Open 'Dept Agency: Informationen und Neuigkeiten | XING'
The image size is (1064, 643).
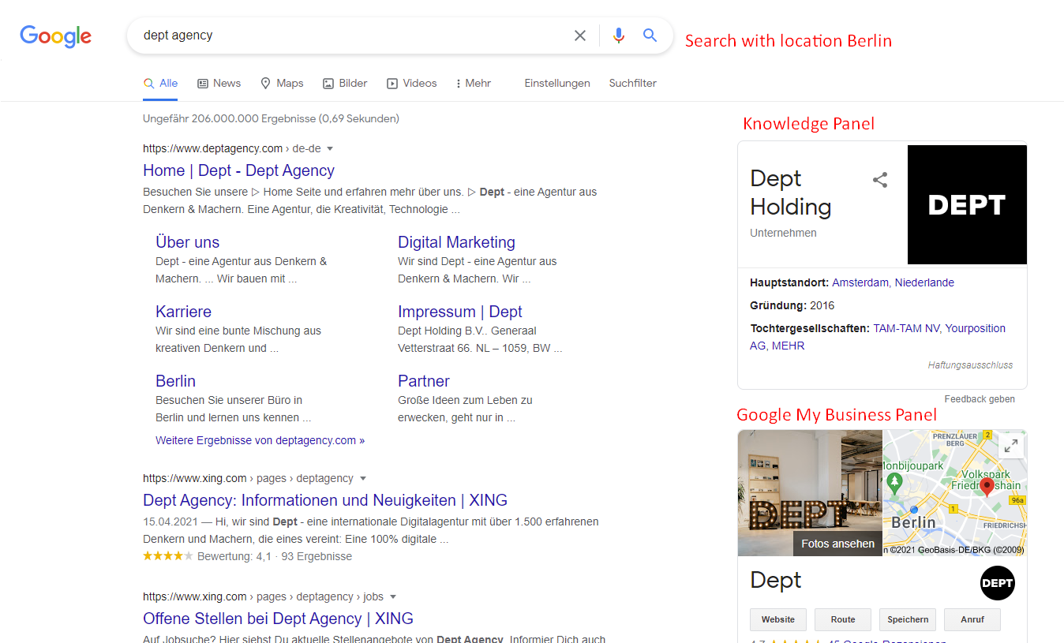pos(325,500)
